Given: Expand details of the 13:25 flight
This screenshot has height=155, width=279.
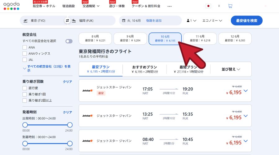Looking at the screenshot, I should (x=246, y=116).
